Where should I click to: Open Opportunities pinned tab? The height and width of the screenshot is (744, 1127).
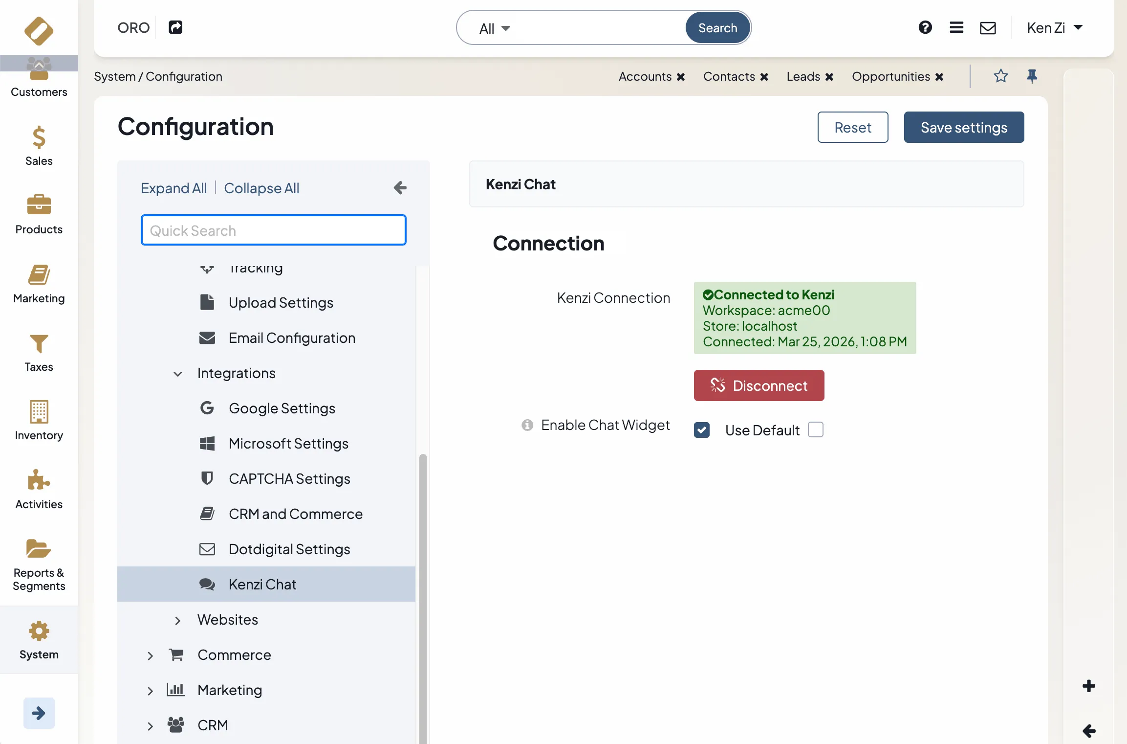pos(891,76)
